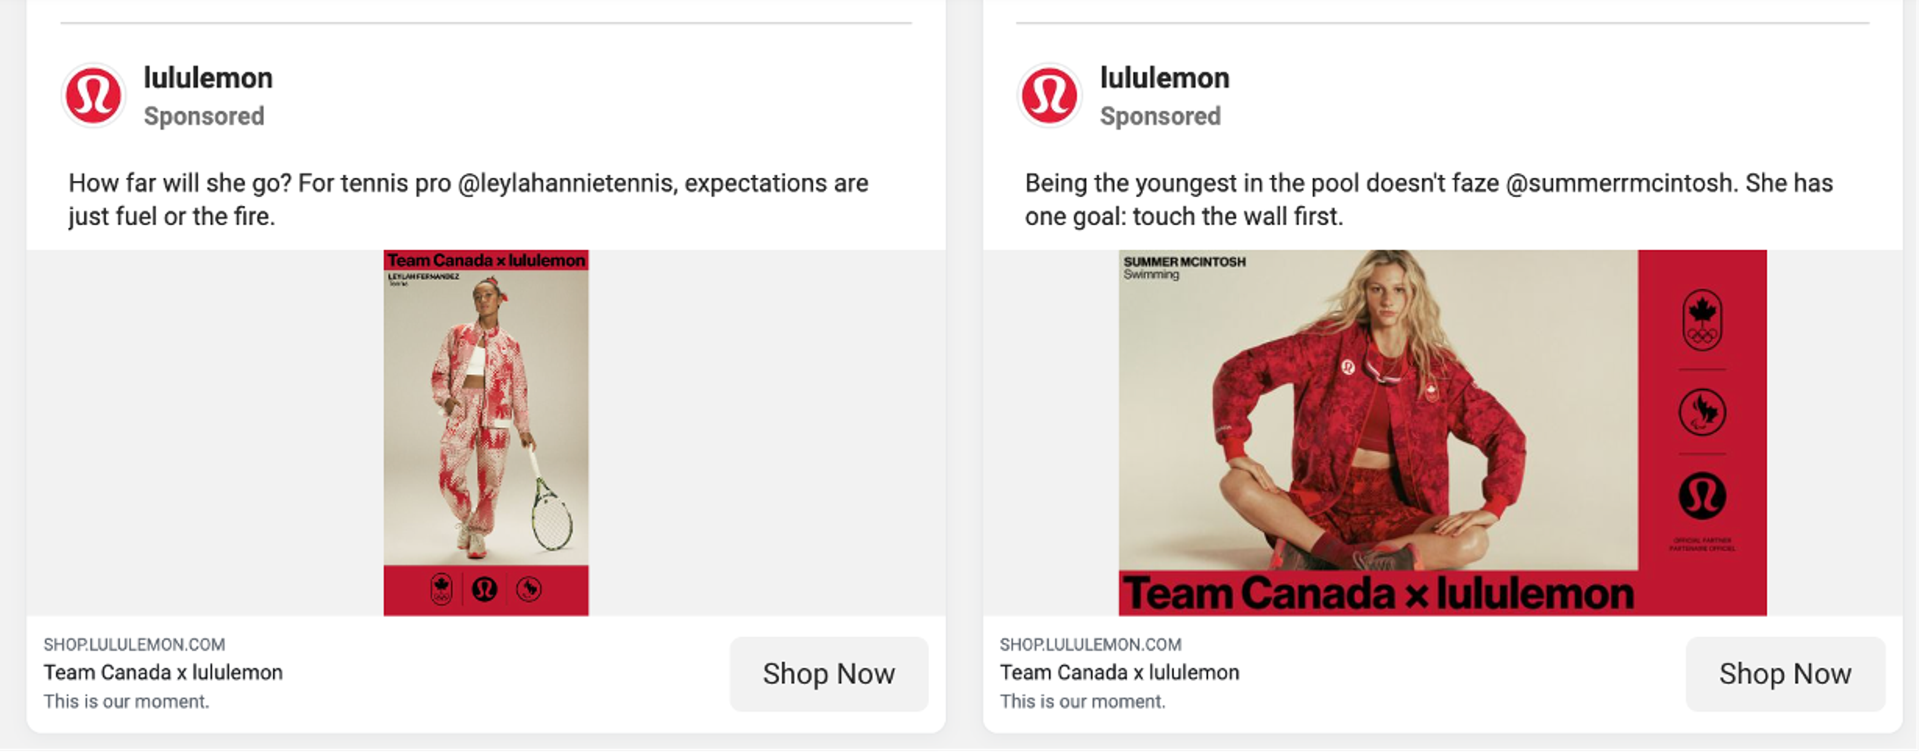Click the Sponsored label under the right post's name

(1160, 116)
